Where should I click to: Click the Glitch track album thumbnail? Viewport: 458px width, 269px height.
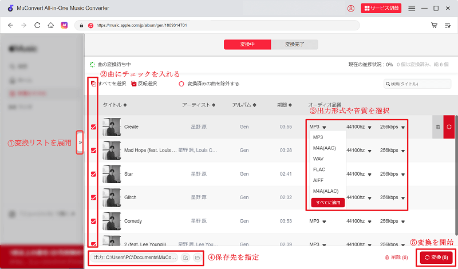(112, 197)
